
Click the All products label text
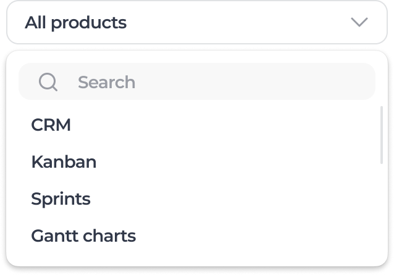(75, 23)
